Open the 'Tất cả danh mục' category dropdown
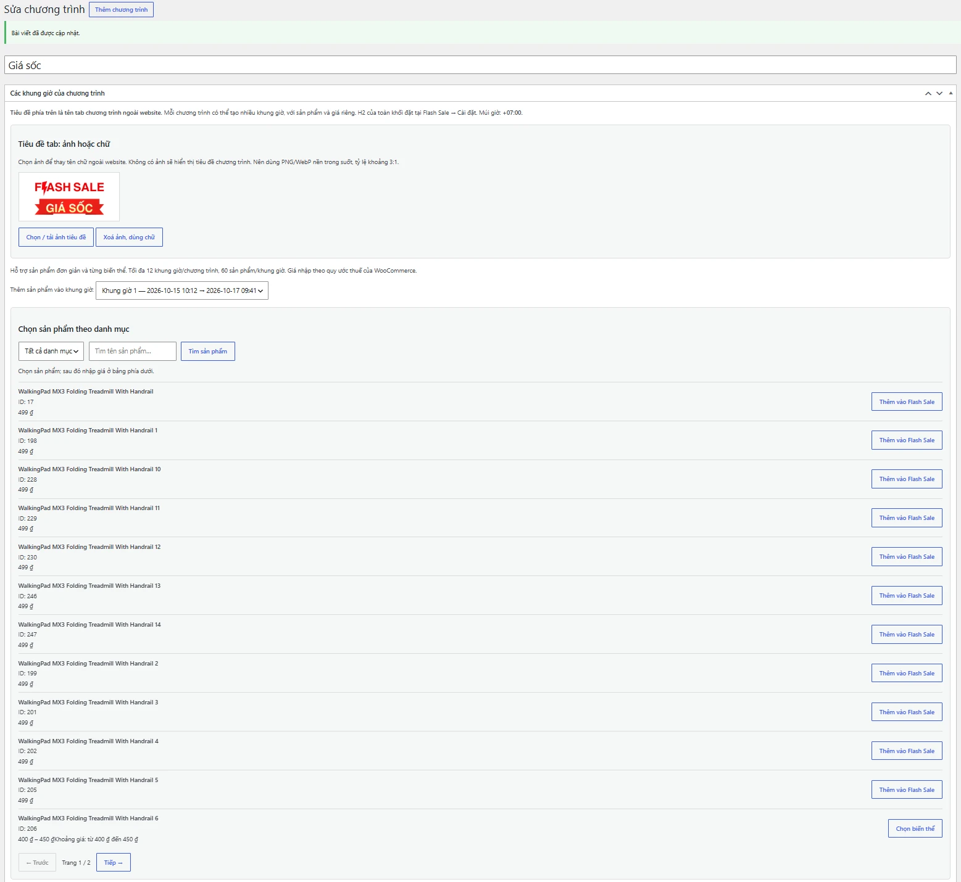Image resolution: width=961 pixels, height=882 pixels. [51, 352]
